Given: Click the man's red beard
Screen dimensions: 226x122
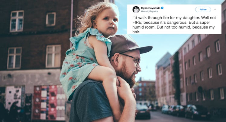Looking at the screenshot, I should point(127,75).
